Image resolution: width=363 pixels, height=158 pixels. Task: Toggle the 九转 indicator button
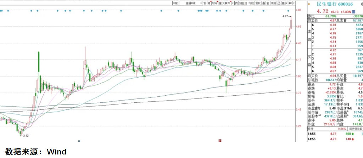pyautogui.click(x=214, y=3)
